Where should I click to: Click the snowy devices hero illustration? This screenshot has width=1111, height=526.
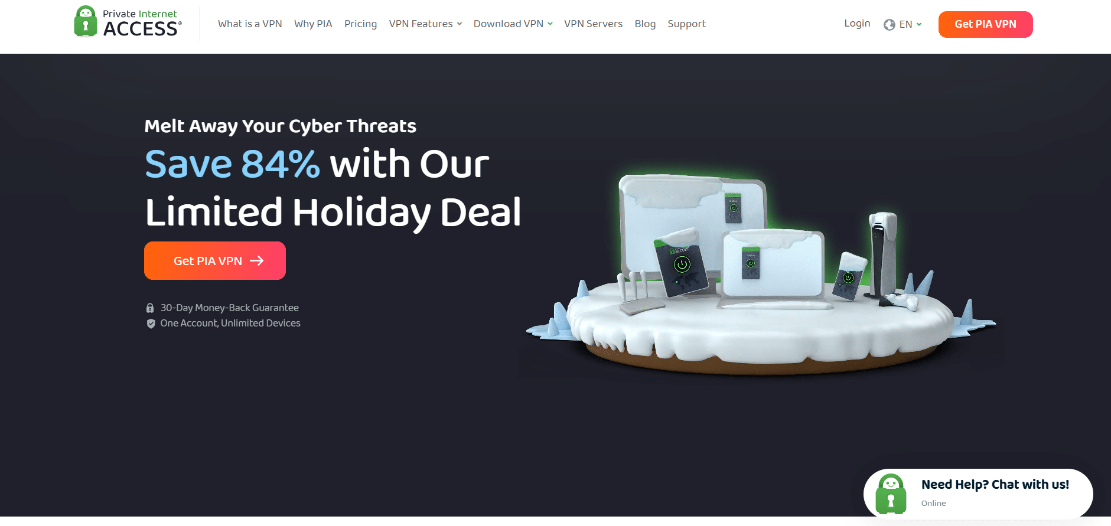(761, 275)
